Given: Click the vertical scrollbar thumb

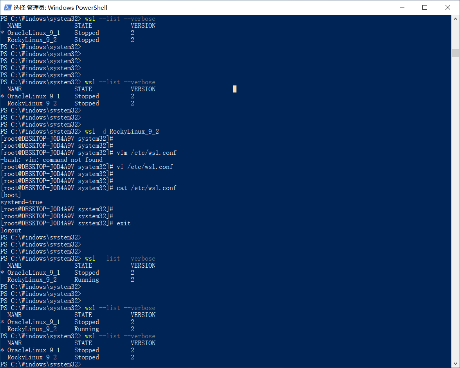Looking at the screenshot, I should 455,53.
